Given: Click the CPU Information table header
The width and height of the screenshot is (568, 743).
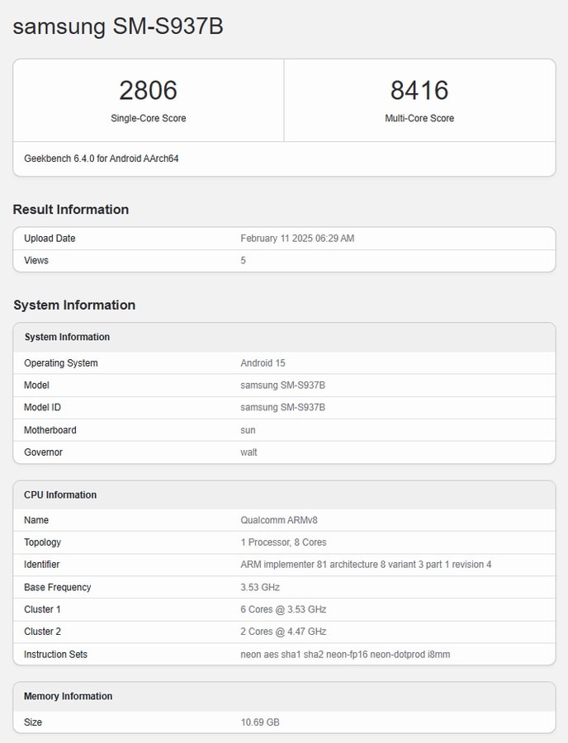Looking at the screenshot, I should tap(60, 495).
